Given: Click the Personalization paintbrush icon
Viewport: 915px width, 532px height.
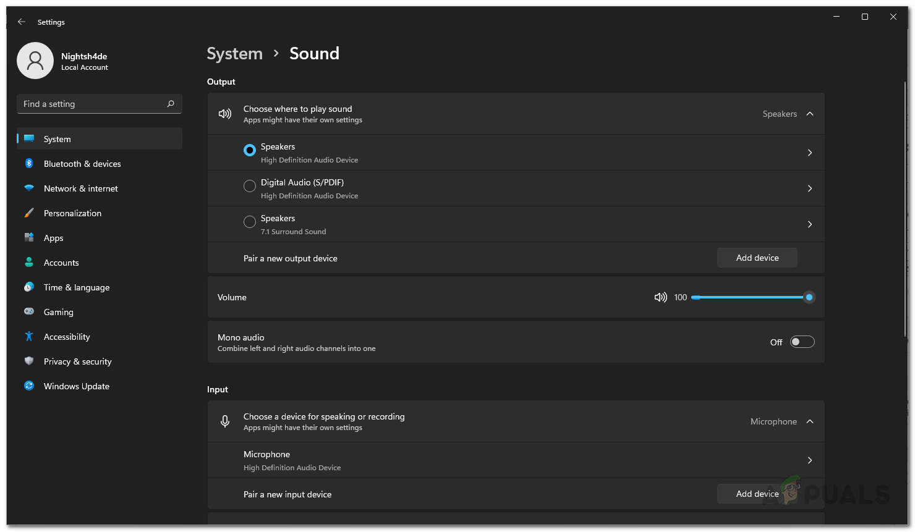Looking at the screenshot, I should (x=29, y=213).
